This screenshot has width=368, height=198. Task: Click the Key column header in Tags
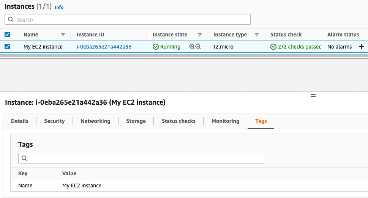click(x=23, y=173)
